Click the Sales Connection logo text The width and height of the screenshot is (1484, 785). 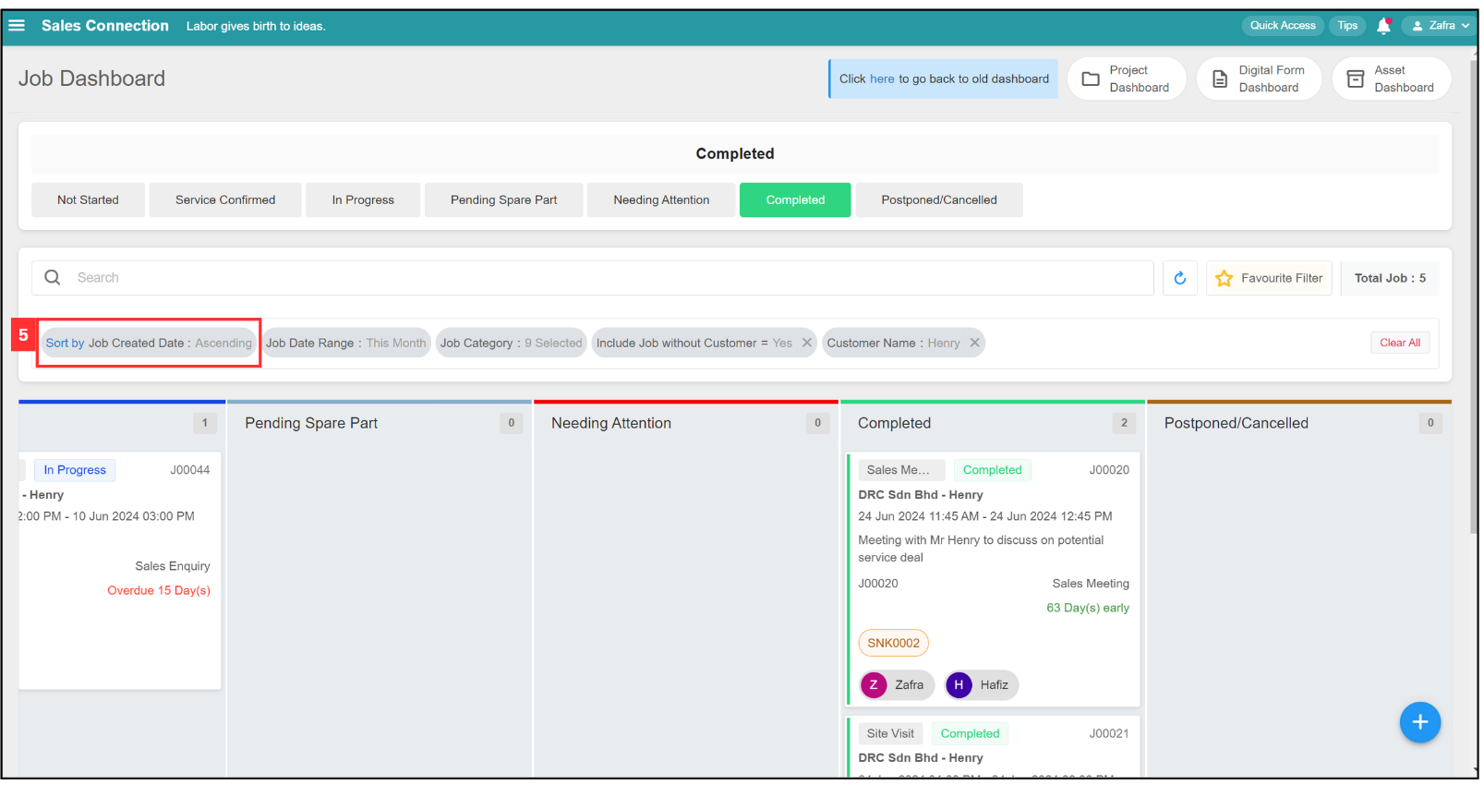coord(105,26)
